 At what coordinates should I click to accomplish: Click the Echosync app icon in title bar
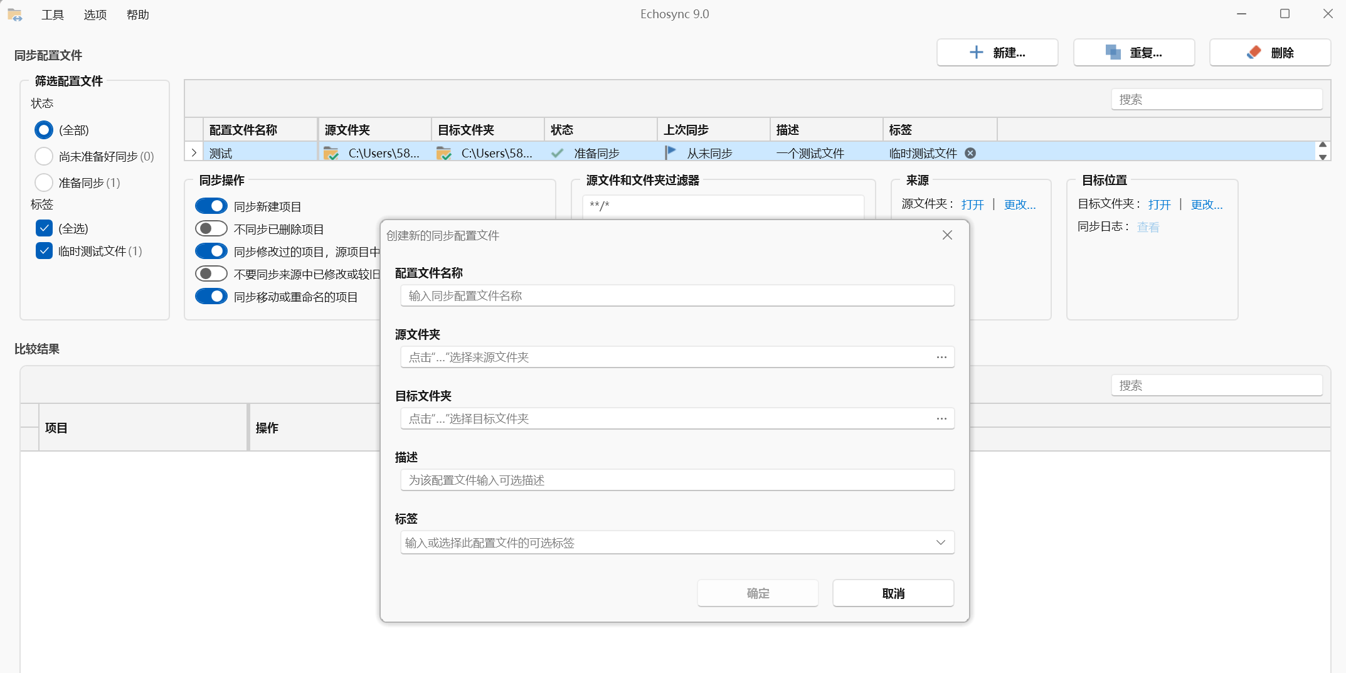click(14, 14)
